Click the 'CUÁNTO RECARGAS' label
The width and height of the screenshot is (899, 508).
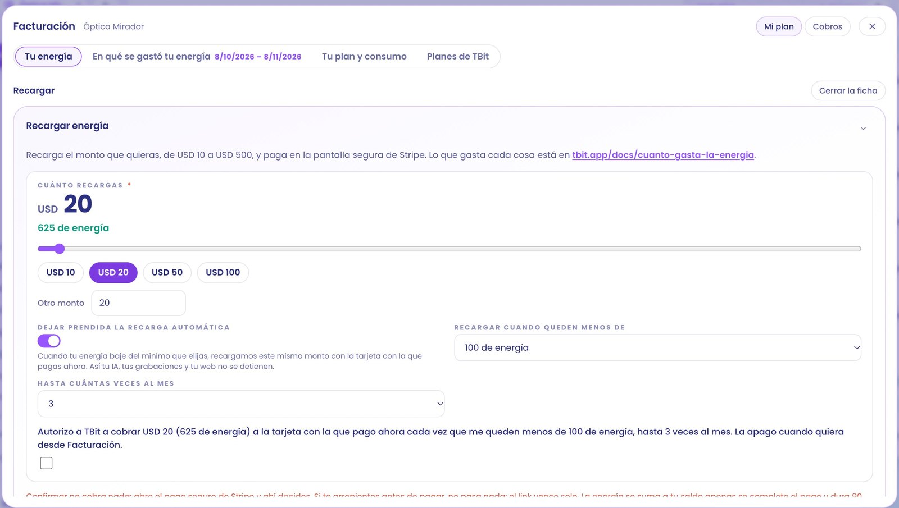[x=80, y=185]
